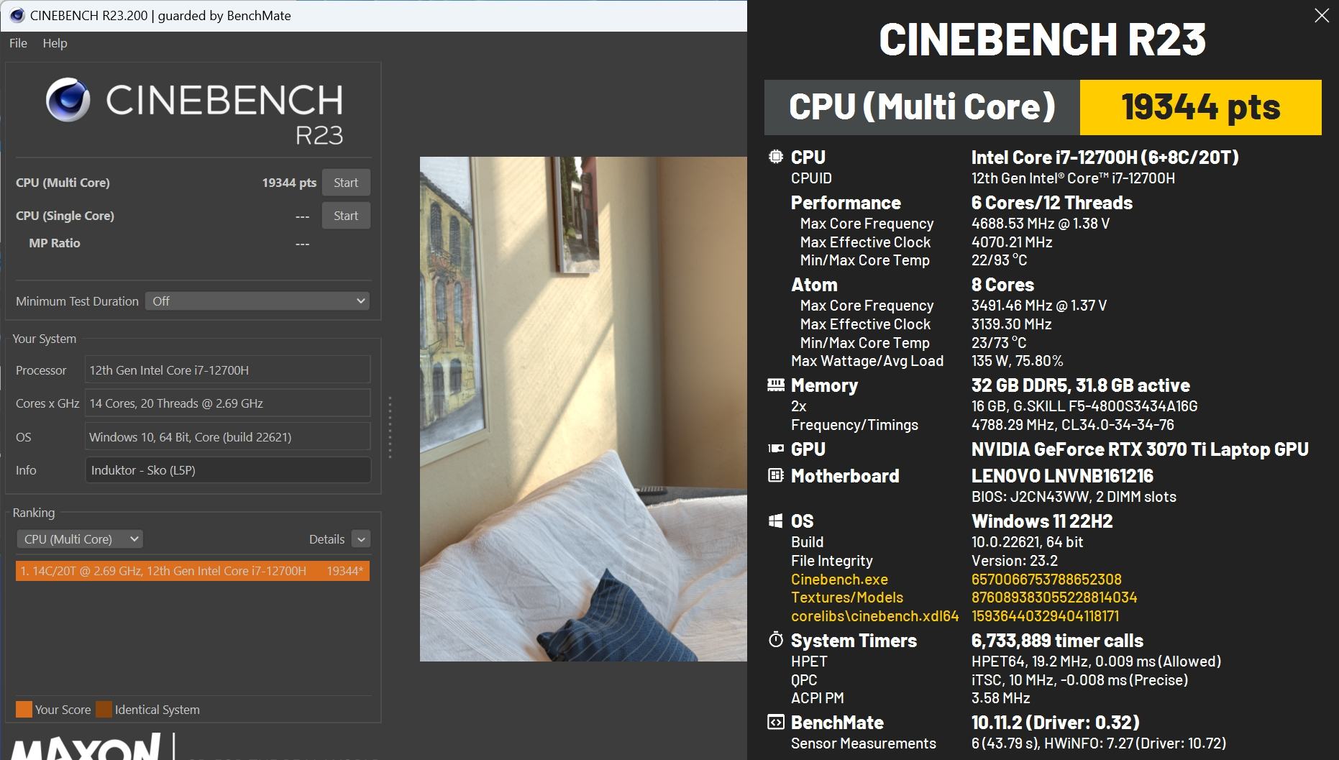The width and height of the screenshot is (1339, 760).
Task: Open the CPU (Multi Core) ranking dropdown
Action: 80,539
